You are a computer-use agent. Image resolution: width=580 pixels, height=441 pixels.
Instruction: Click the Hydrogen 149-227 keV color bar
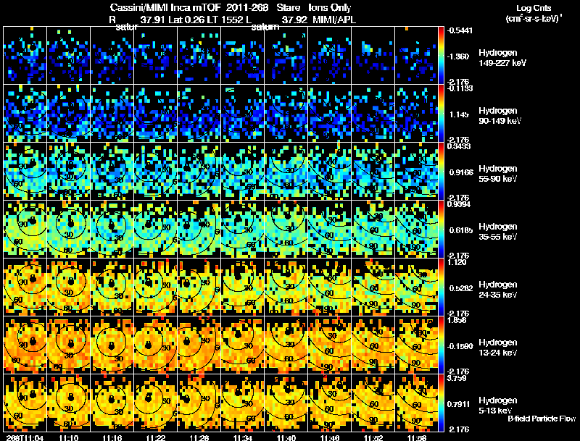[441, 56]
